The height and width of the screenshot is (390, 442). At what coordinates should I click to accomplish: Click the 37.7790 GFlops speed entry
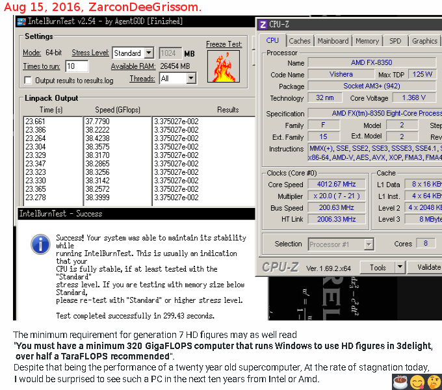click(x=97, y=122)
